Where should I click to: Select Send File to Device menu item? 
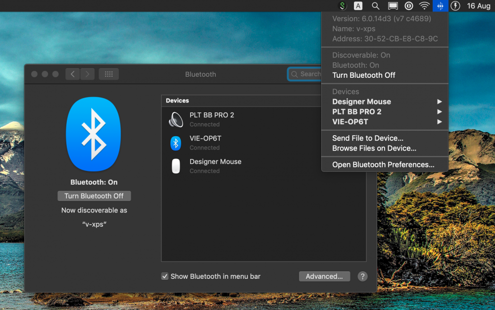[x=367, y=138]
